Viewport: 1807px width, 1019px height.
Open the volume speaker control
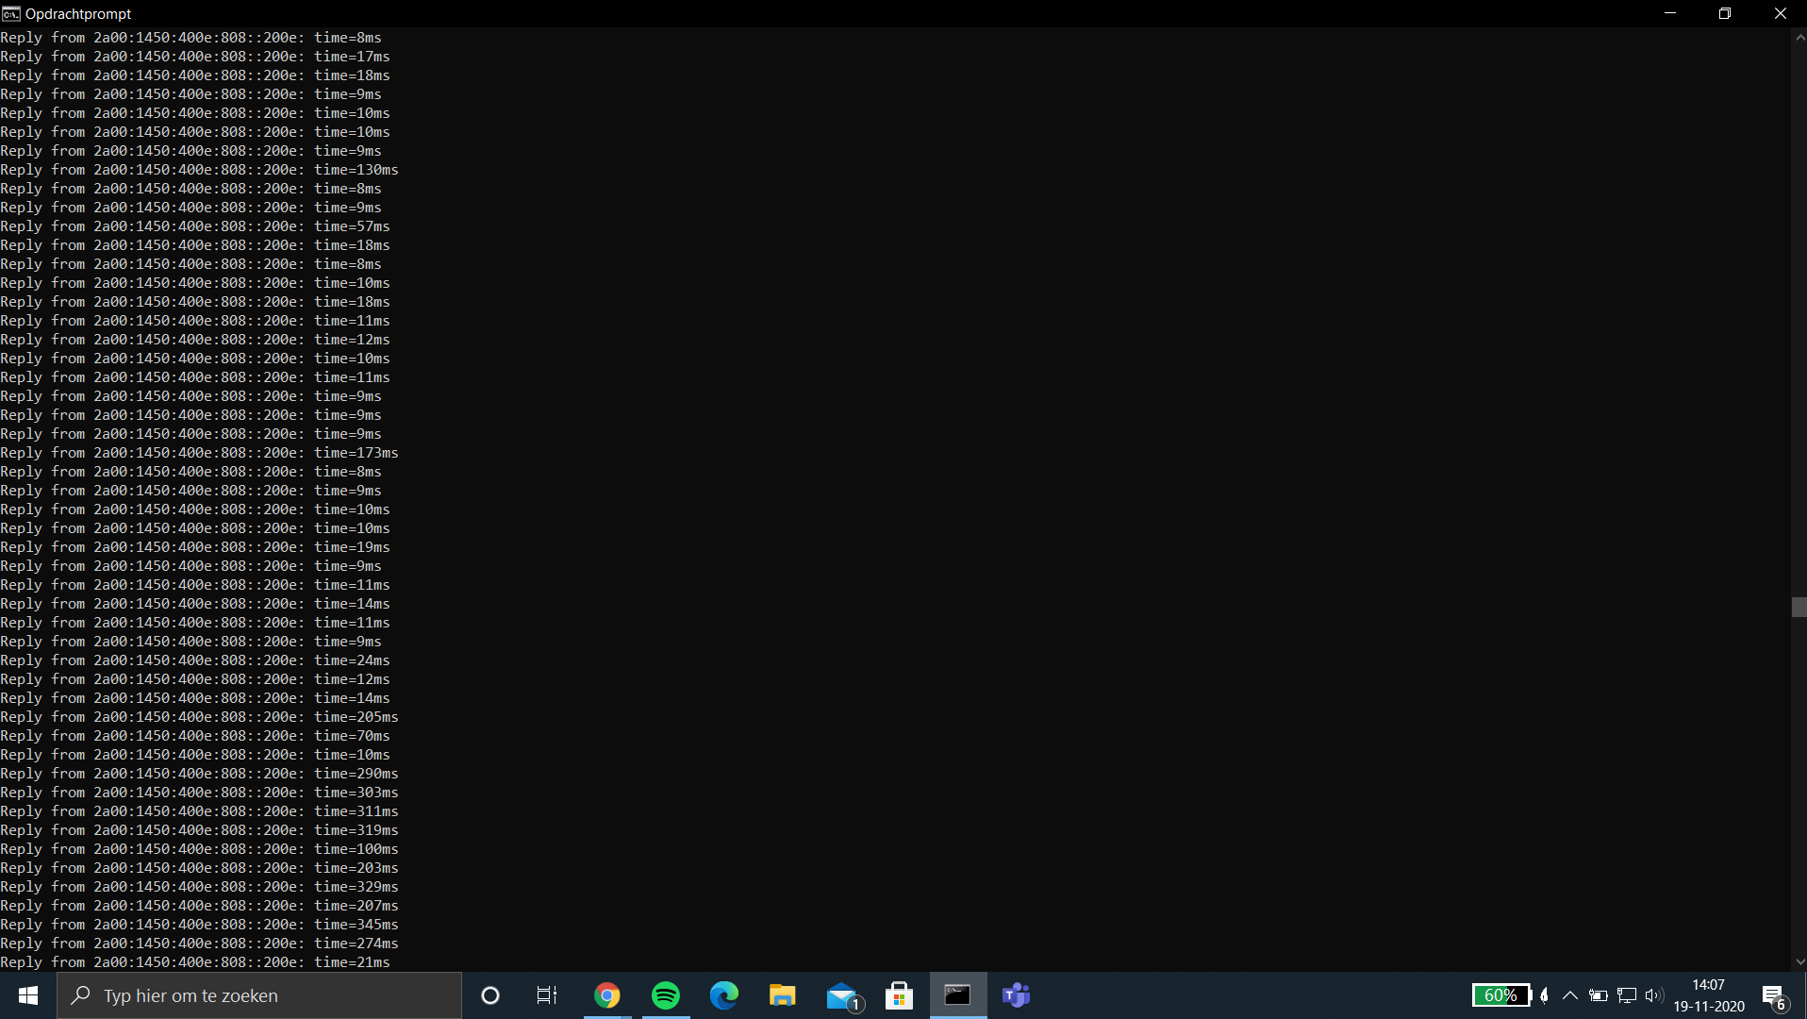(1654, 995)
